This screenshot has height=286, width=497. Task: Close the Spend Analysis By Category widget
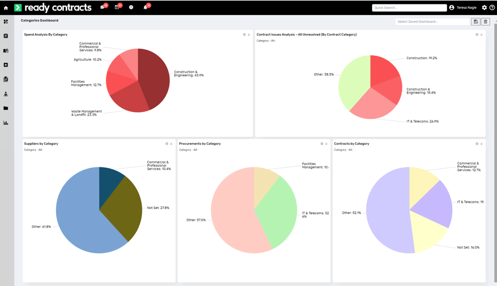(249, 35)
